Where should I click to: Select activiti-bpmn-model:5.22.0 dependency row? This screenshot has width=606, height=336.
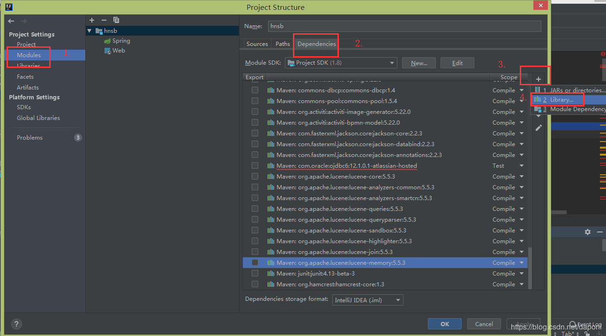[385, 123]
